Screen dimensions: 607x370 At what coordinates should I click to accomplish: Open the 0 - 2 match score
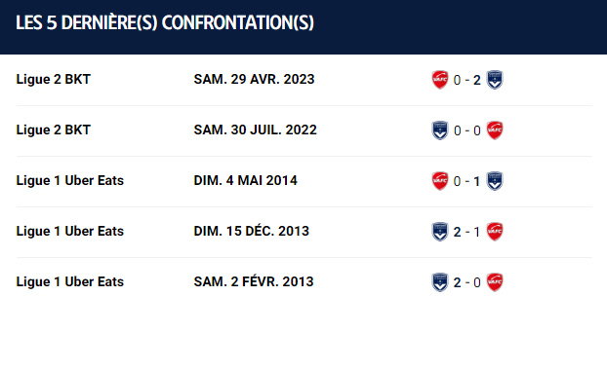467,80
